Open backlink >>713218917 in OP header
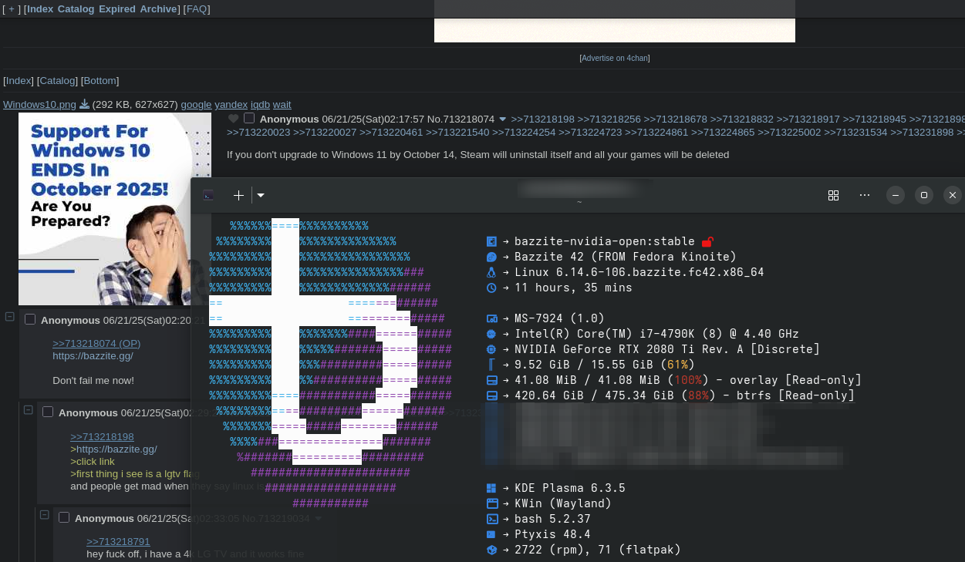Image resolution: width=965 pixels, height=562 pixels. [808, 119]
